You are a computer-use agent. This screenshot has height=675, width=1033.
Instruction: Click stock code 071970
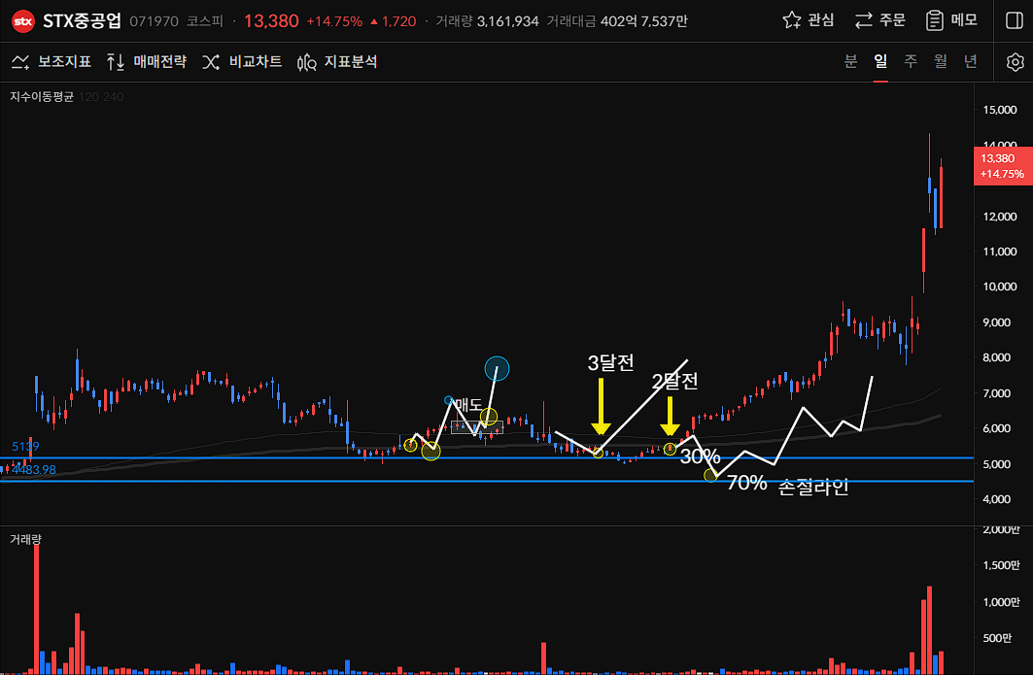(x=155, y=21)
